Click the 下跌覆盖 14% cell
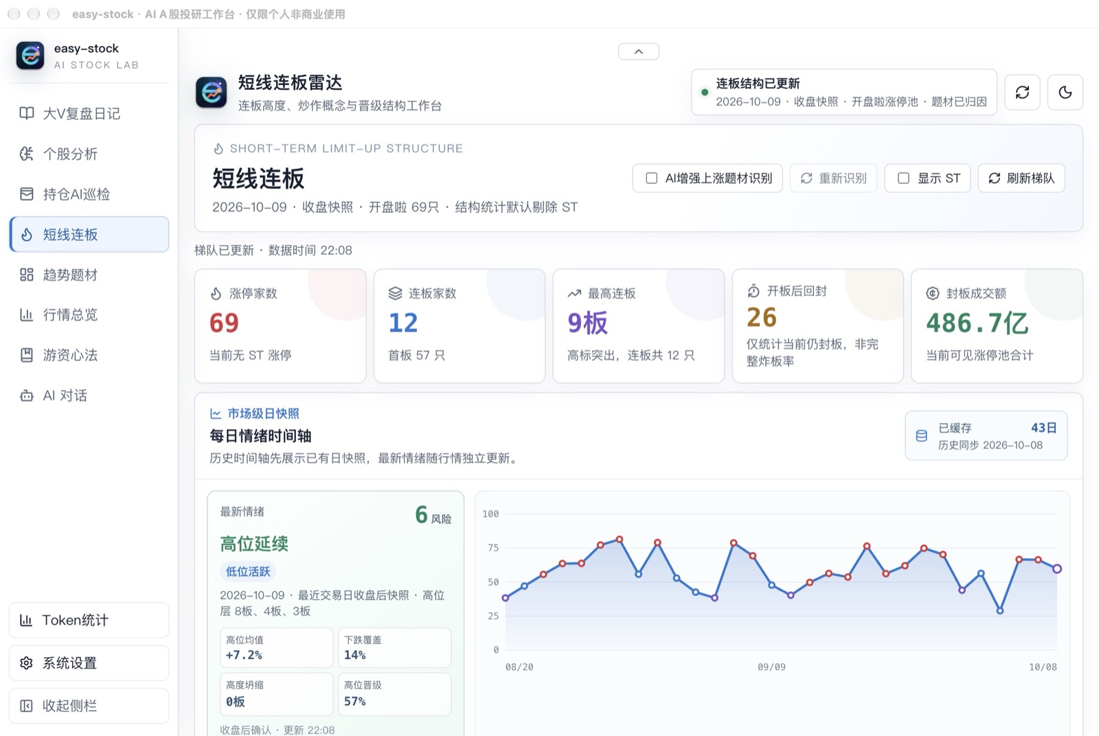1099x736 pixels. [394, 647]
